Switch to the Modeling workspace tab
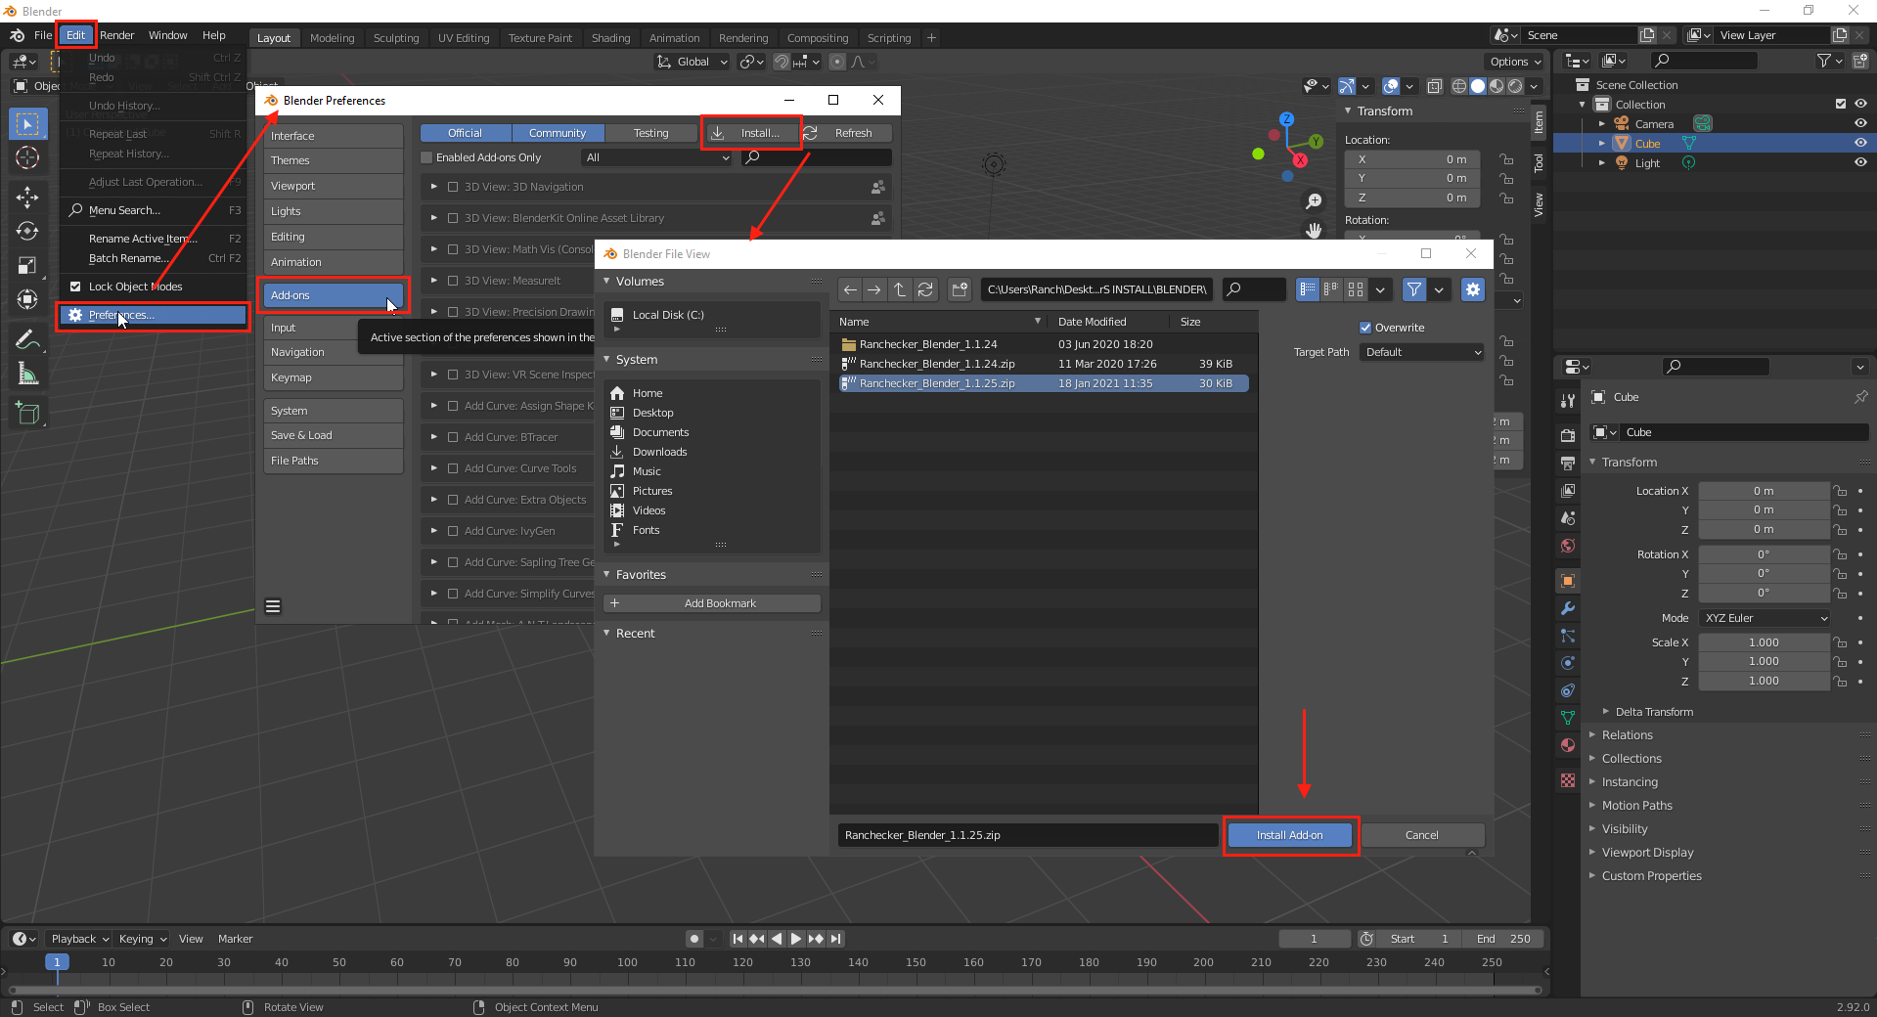The width and height of the screenshot is (1877, 1017). 333,38
